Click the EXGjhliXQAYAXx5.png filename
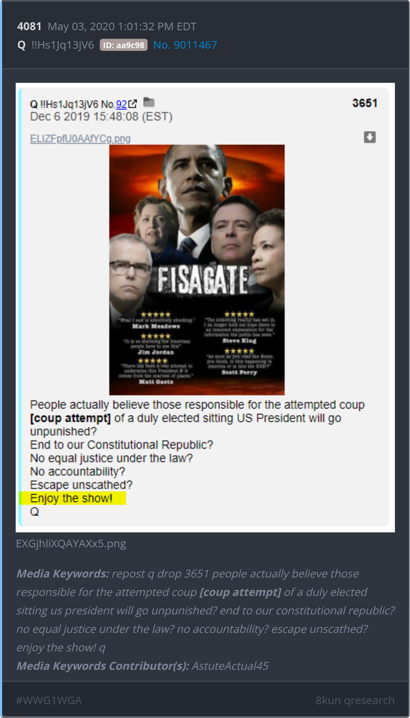 71,544
